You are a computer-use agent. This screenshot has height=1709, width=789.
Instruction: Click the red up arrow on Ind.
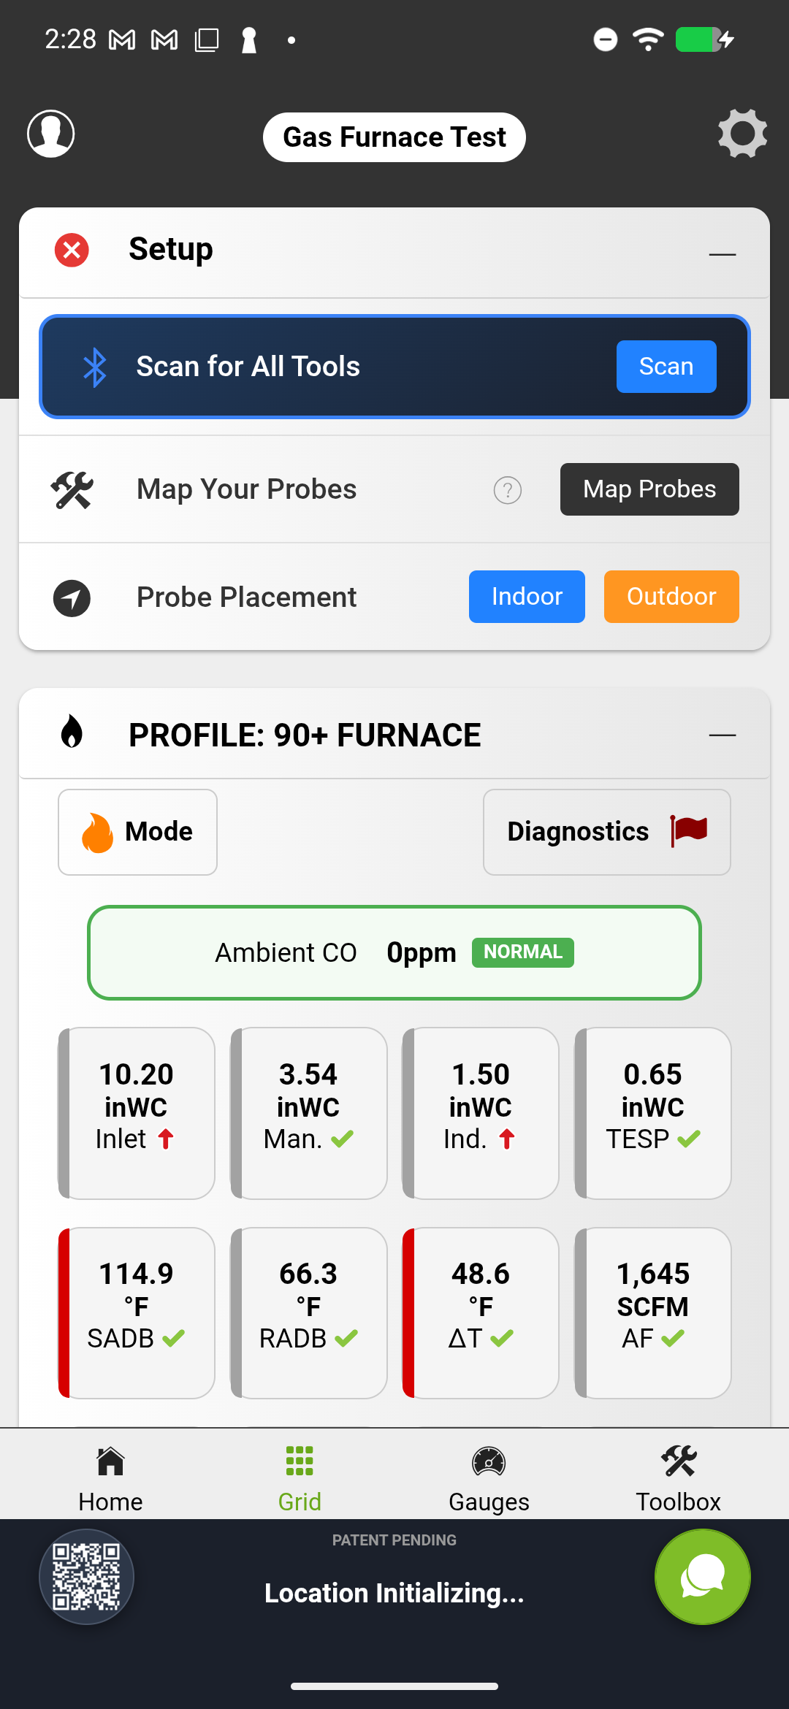507,1139
